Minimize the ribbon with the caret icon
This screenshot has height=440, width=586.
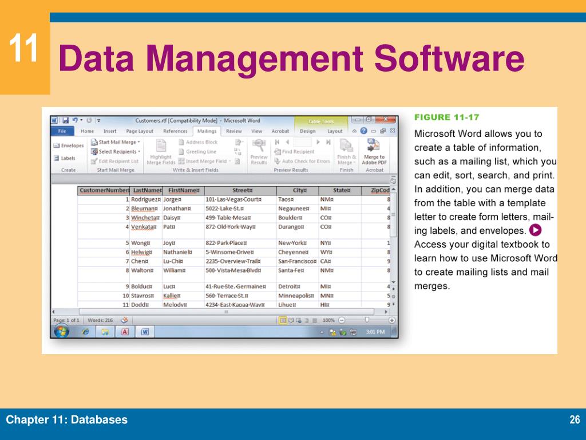coord(354,131)
